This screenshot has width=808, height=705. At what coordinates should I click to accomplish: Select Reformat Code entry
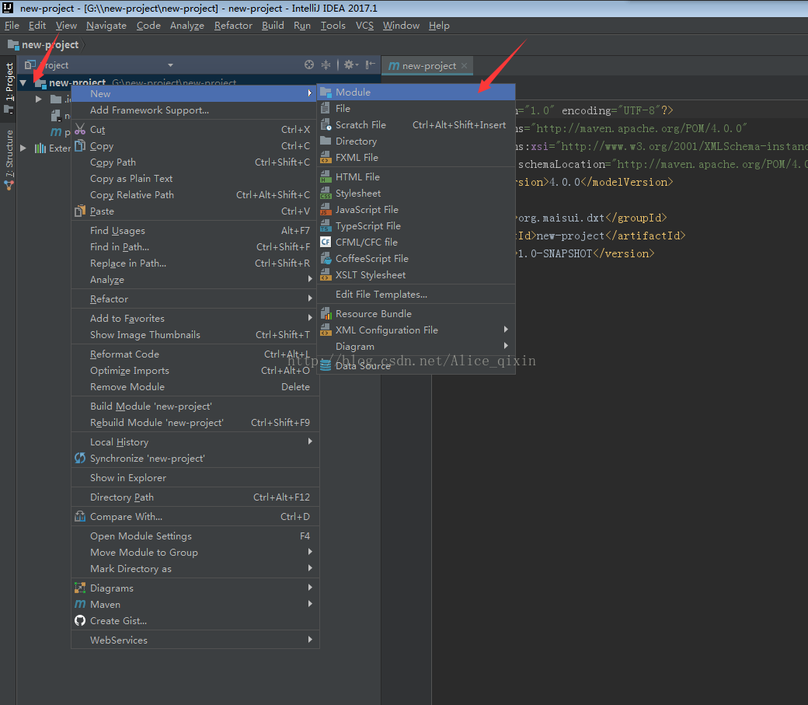195,354
